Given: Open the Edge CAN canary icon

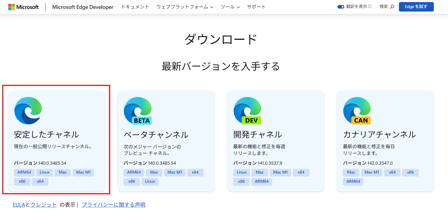Looking at the screenshot, I should click(x=357, y=110).
